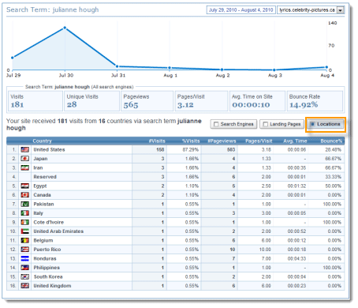Click the United States flag icon

(x=25, y=150)
